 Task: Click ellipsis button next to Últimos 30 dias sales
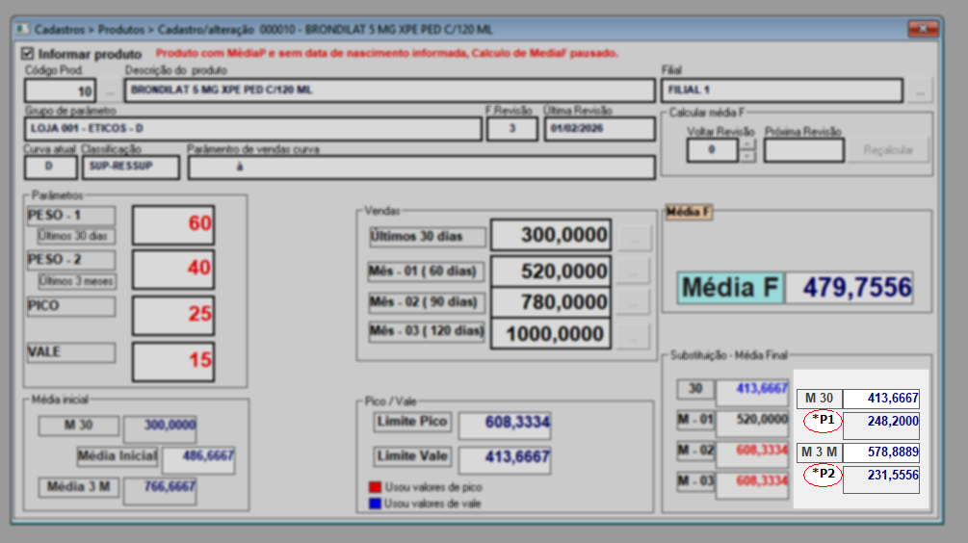point(633,236)
